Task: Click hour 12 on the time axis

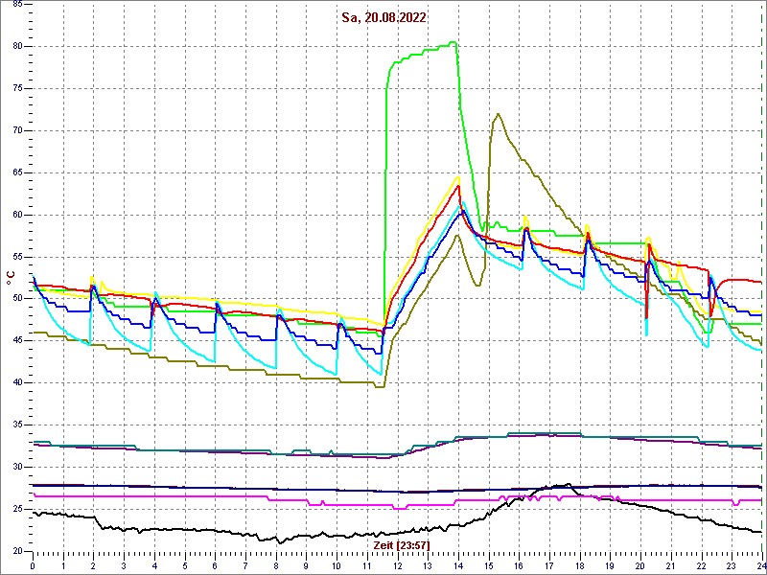Action: click(398, 566)
